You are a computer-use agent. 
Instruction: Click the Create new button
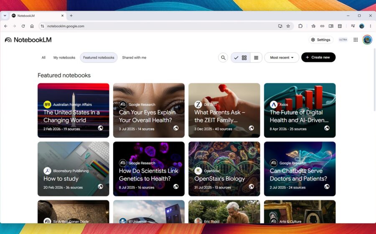click(x=318, y=57)
